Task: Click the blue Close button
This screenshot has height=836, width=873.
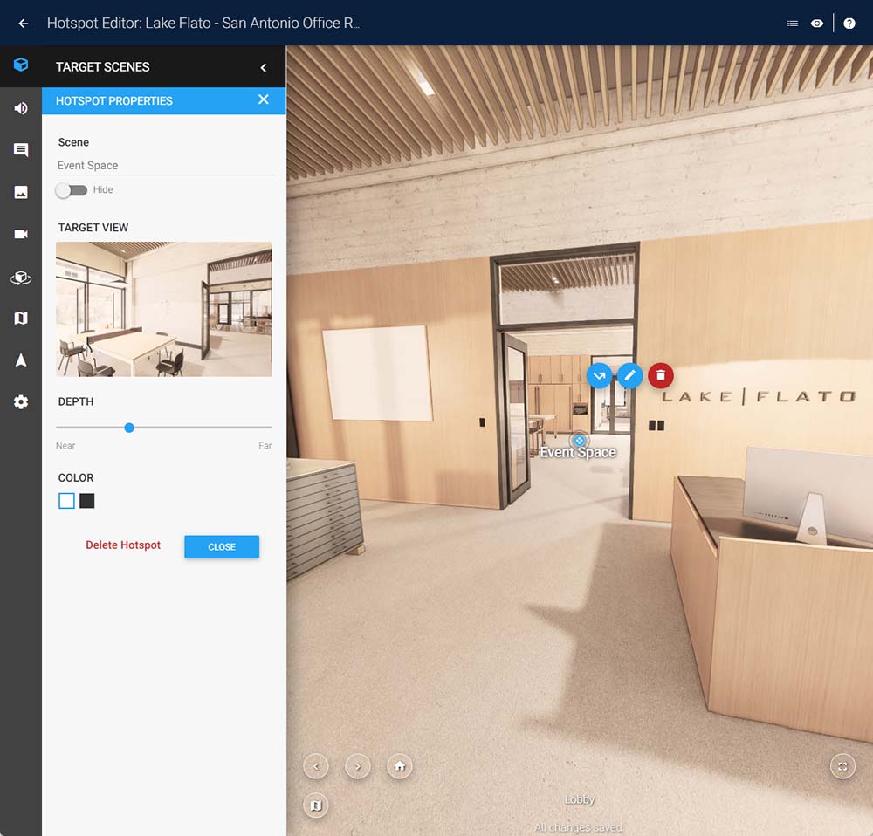Action: [x=222, y=547]
